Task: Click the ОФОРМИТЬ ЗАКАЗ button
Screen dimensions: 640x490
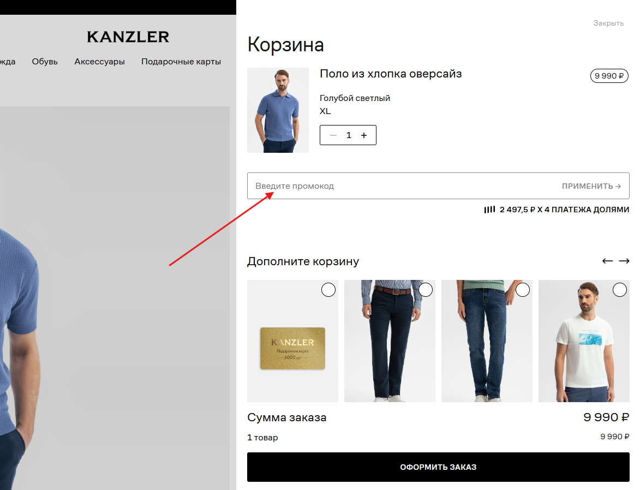Action: tap(438, 467)
